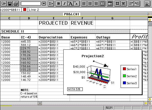This screenshot has height=110, width=152.
Task: Select cell containing =A6*1*$B$11
Action: click(112, 45)
